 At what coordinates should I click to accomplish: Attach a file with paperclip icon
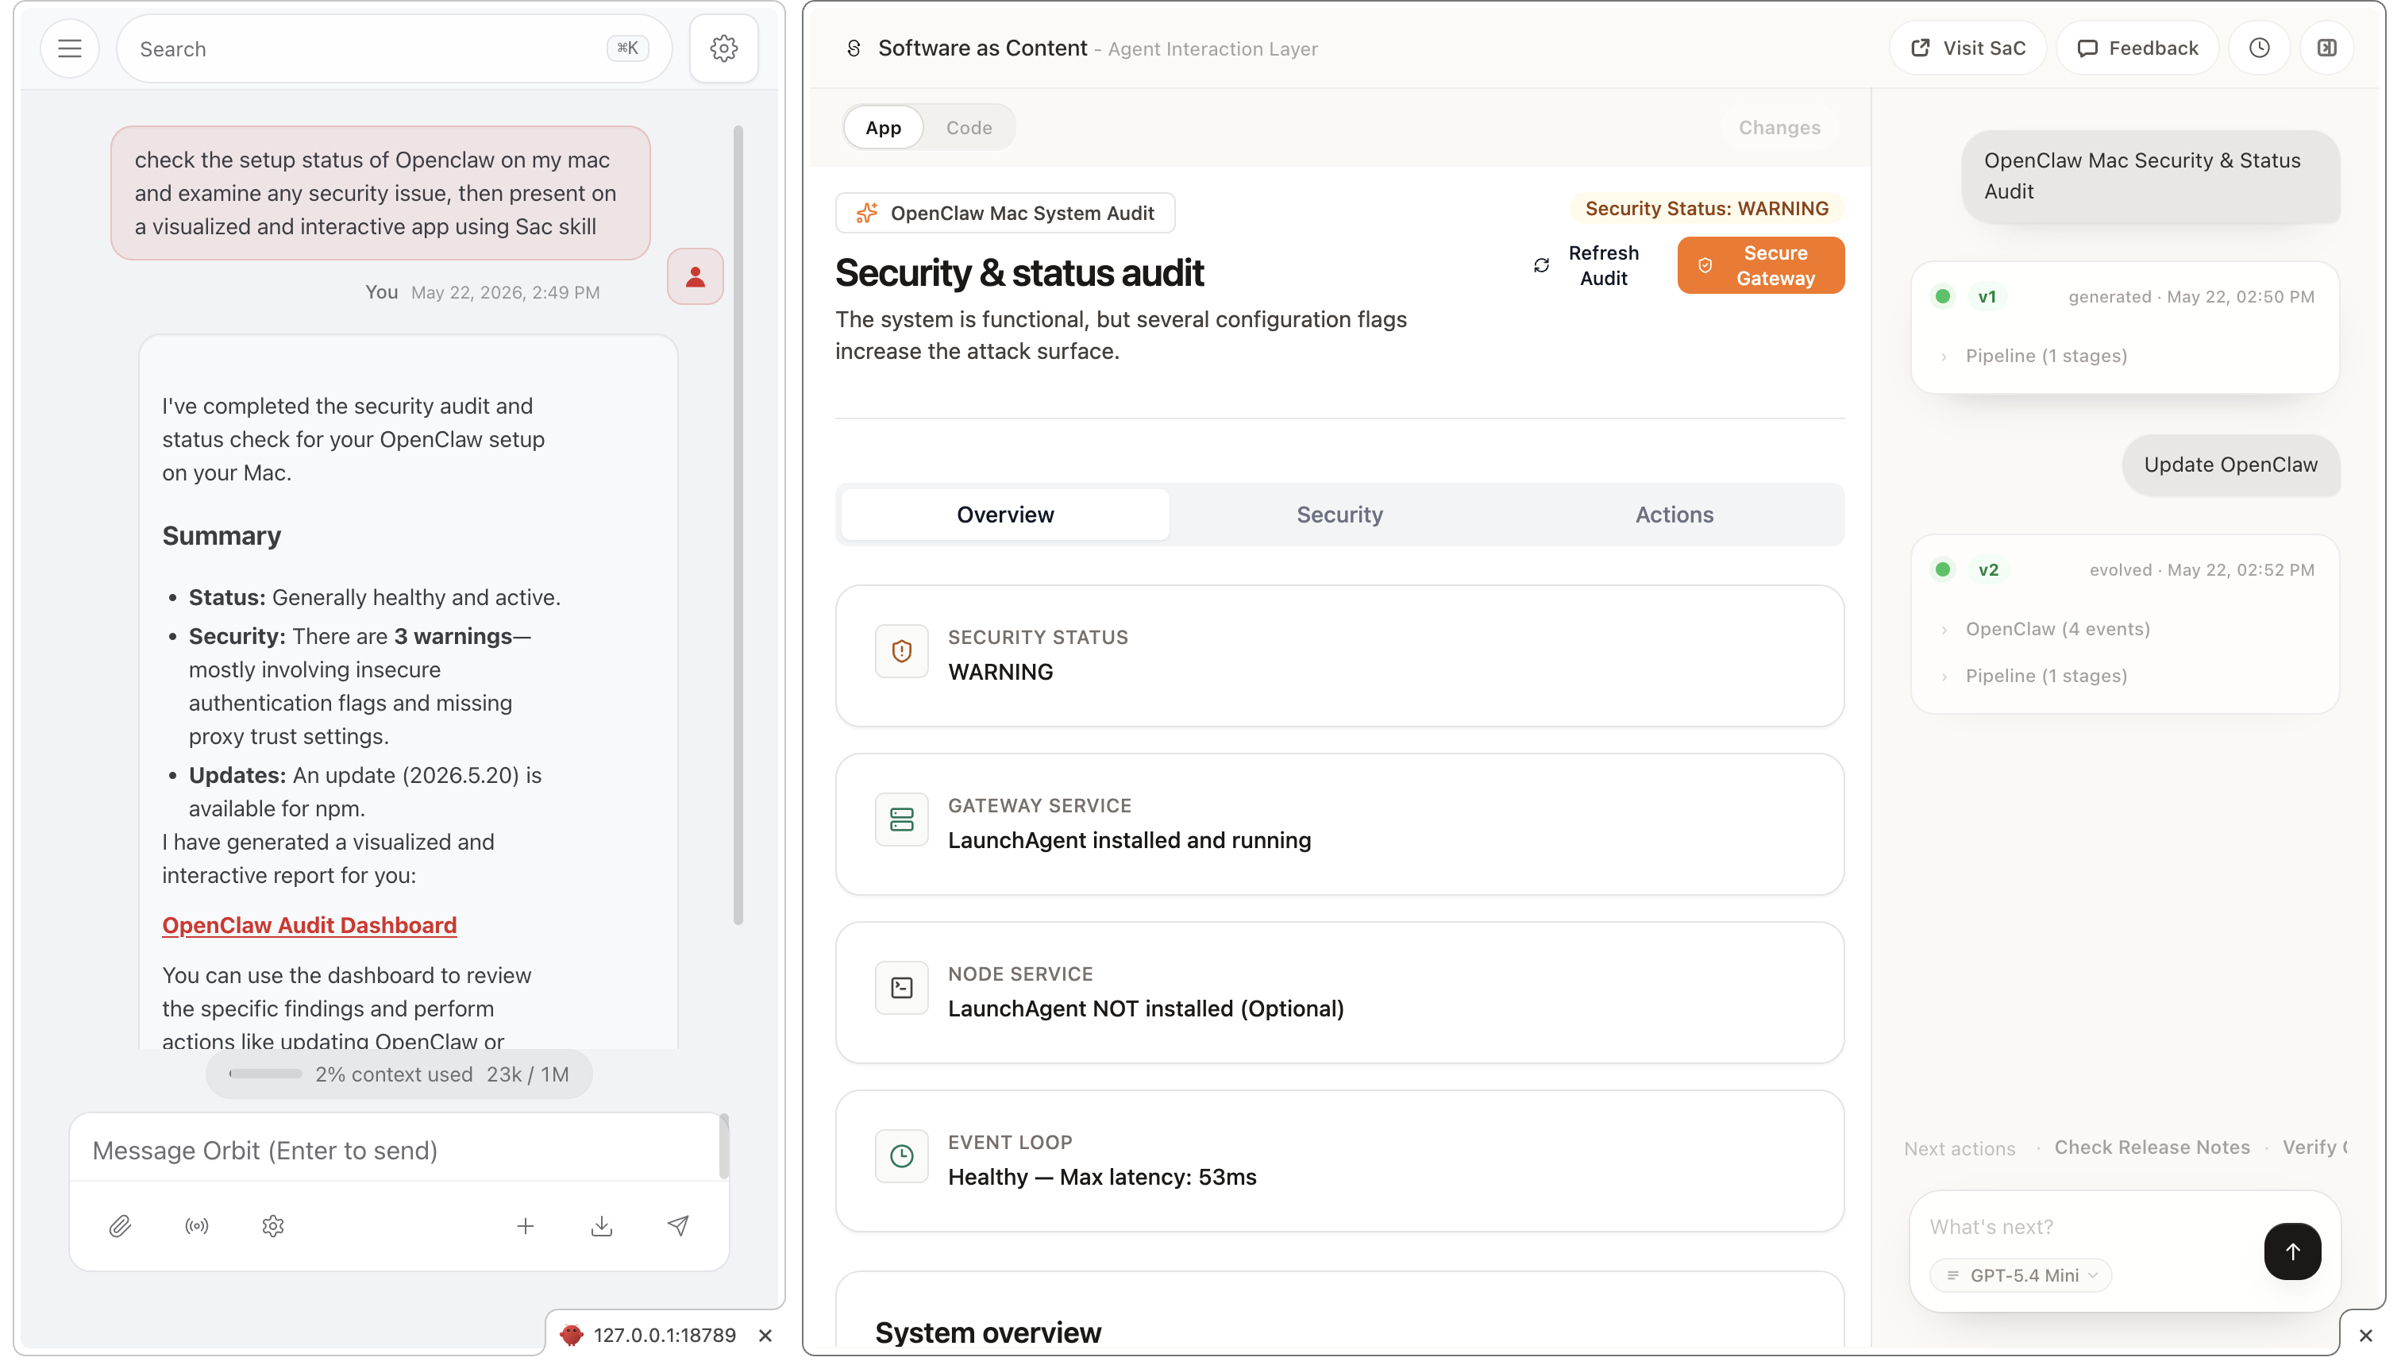(119, 1225)
